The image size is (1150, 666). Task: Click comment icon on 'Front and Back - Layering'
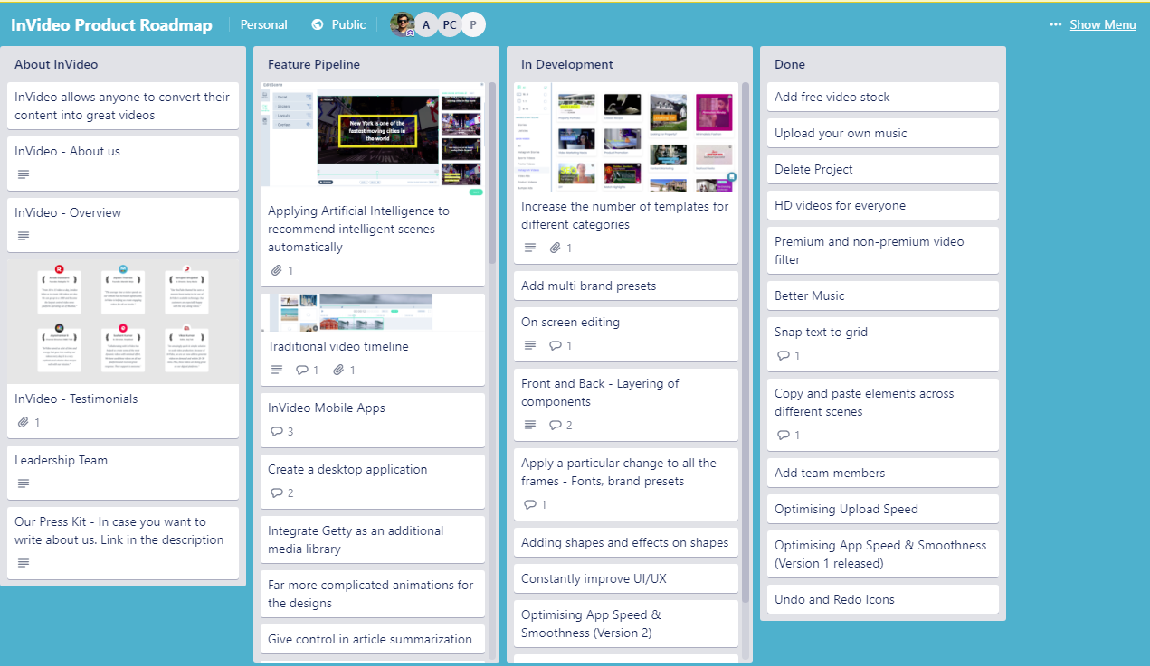(x=556, y=425)
